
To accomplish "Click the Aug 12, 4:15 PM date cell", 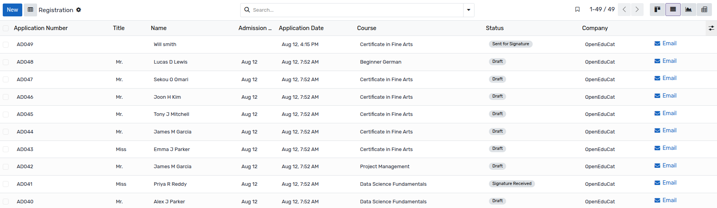I will [300, 44].
